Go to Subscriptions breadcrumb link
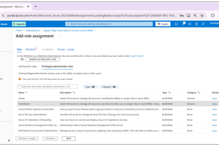Image resolution: width=219 pixels, height=146 pixels. 33,31
